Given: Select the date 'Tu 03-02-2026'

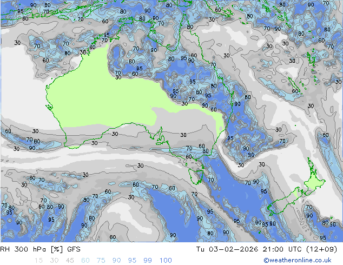Looking at the screenshot, I should point(227,249).
